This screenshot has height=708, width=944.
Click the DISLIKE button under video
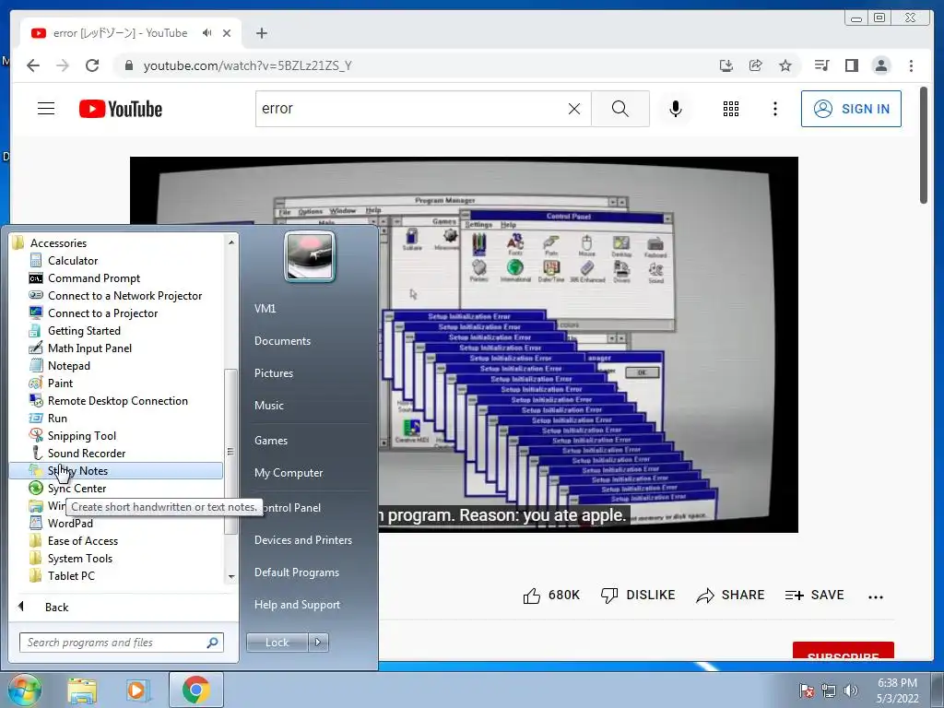638,596
